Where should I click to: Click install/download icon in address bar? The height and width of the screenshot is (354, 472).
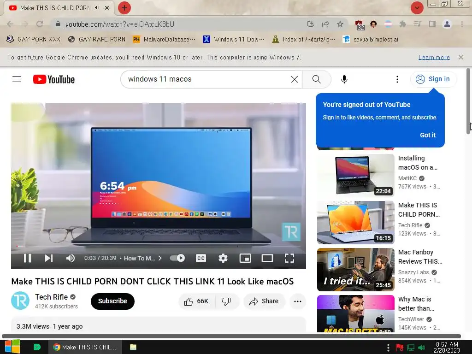tap(310, 24)
